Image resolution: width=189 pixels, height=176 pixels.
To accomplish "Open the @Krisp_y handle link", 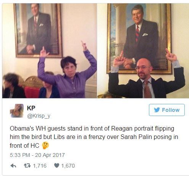I will pyautogui.click(x=39, y=116).
